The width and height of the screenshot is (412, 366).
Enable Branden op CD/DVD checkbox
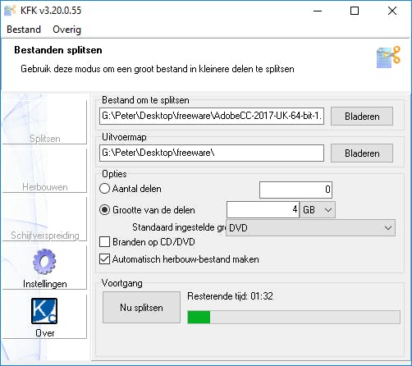104,242
